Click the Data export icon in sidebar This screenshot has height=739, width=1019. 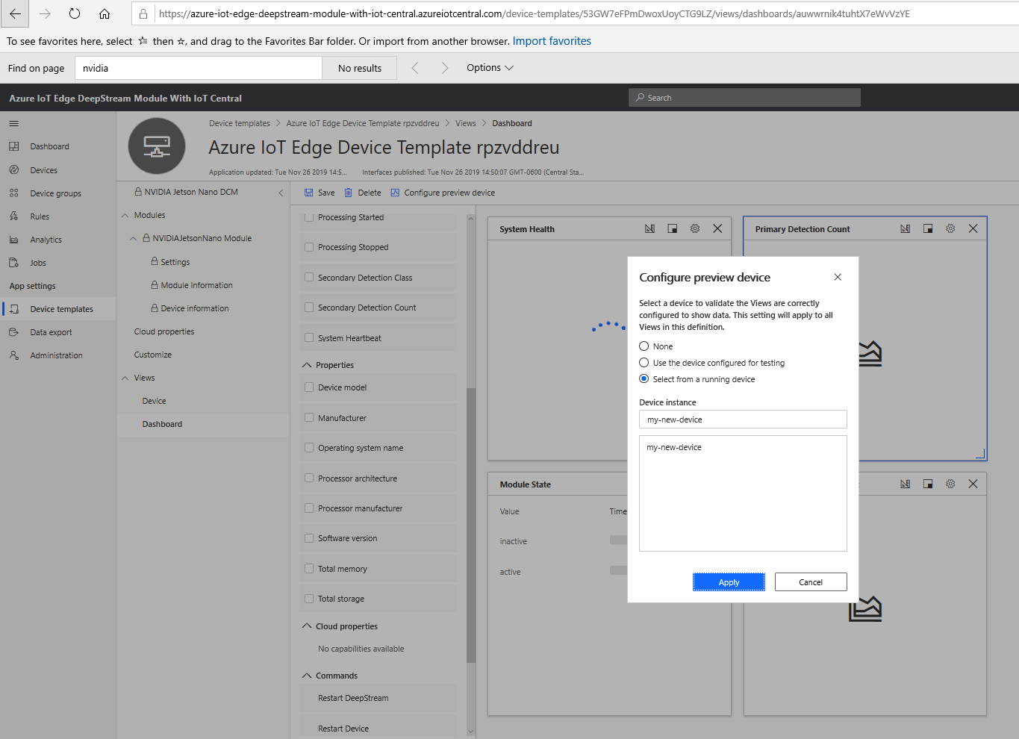click(x=13, y=332)
